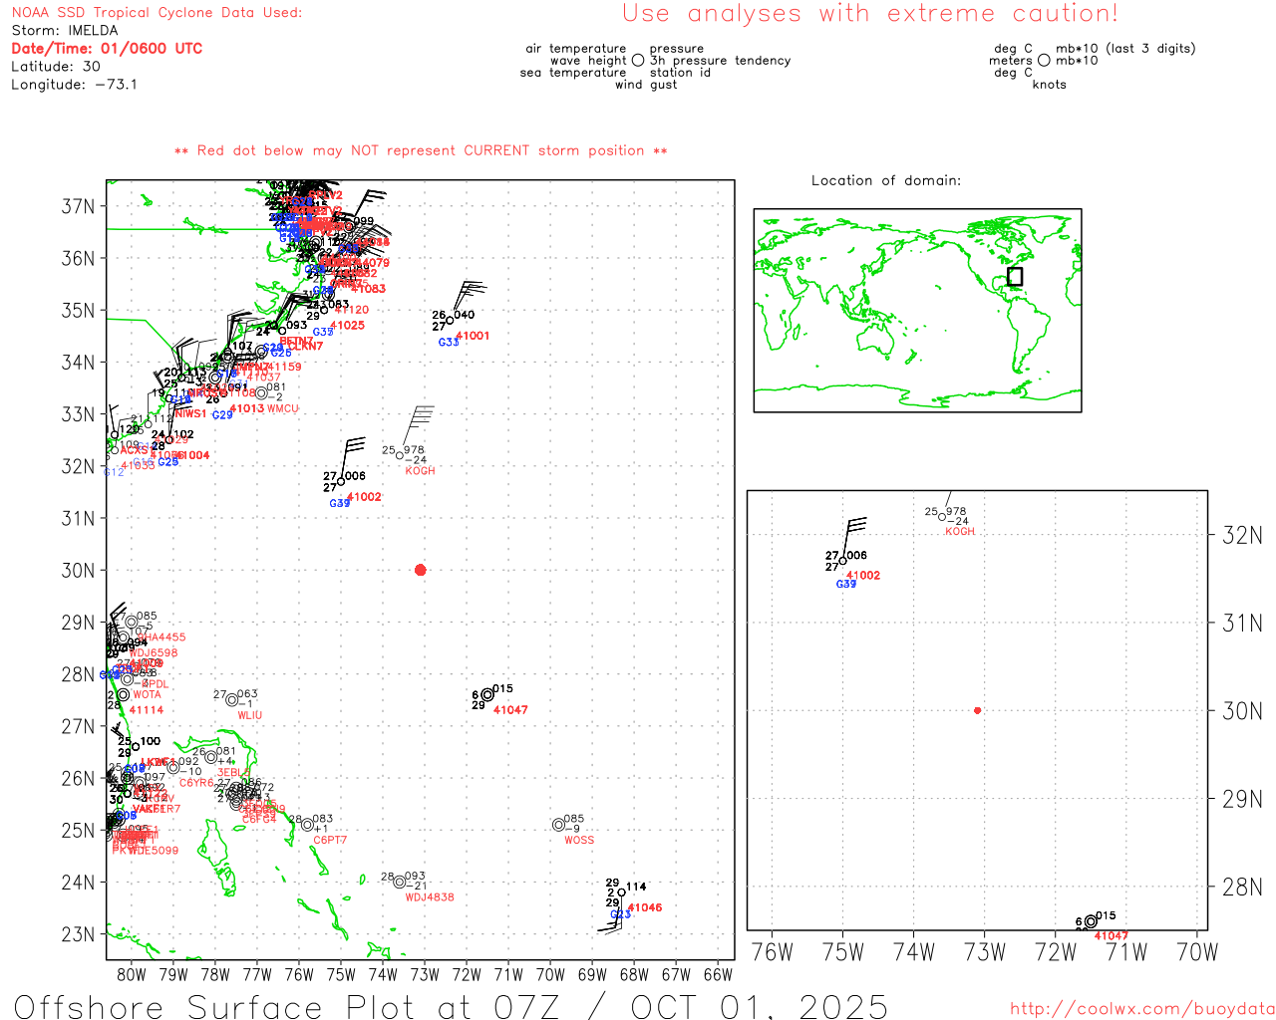Click the 'Date/Time: 01/0600 UTC' line
1276x1020 pixels.
107,49
